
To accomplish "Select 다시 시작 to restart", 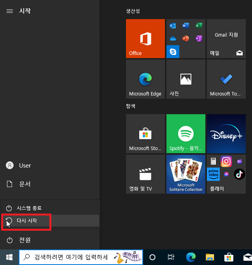I will (x=50, y=221).
